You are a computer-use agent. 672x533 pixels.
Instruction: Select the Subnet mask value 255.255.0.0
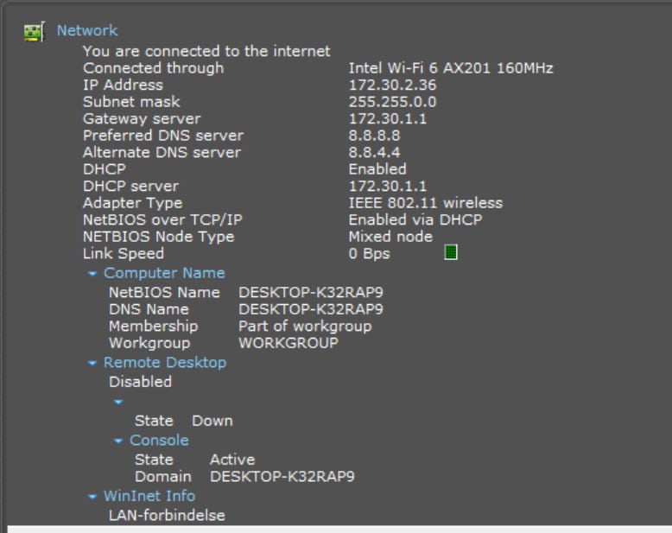[392, 102]
